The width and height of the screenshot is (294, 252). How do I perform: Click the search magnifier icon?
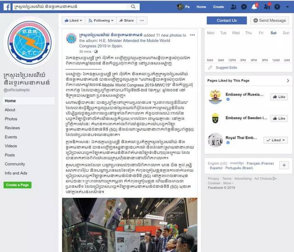point(133,7)
